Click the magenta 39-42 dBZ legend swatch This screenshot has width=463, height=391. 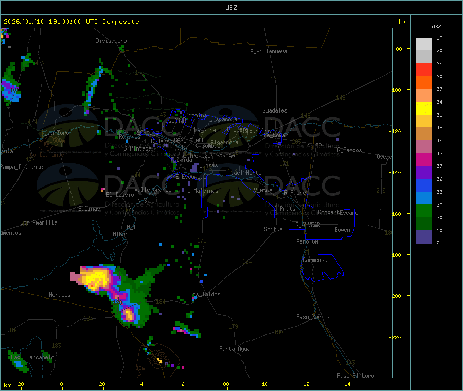(x=424, y=159)
